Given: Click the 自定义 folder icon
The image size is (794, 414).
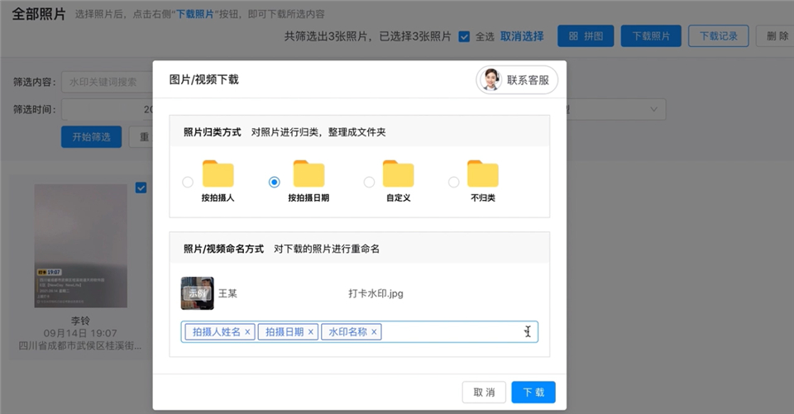Looking at the screenshot, I should (398, 174).
